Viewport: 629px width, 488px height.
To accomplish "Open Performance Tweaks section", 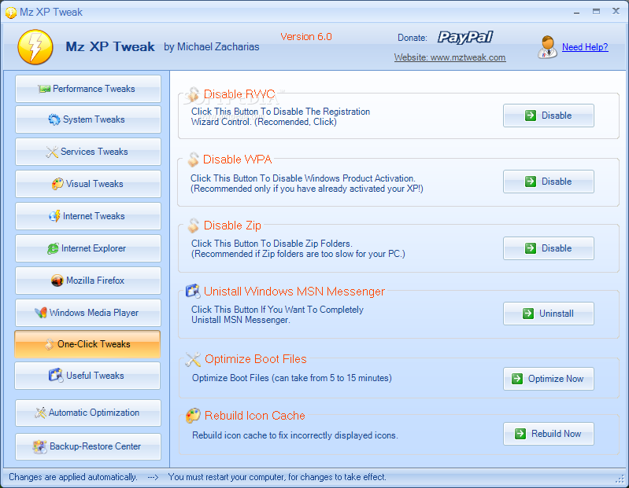I will (88, 89).
